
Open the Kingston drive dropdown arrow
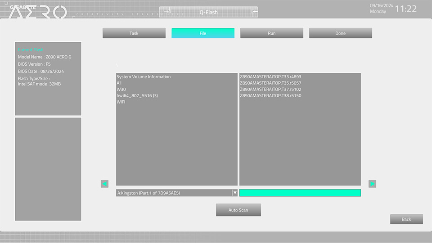click(x=234, y=193)
